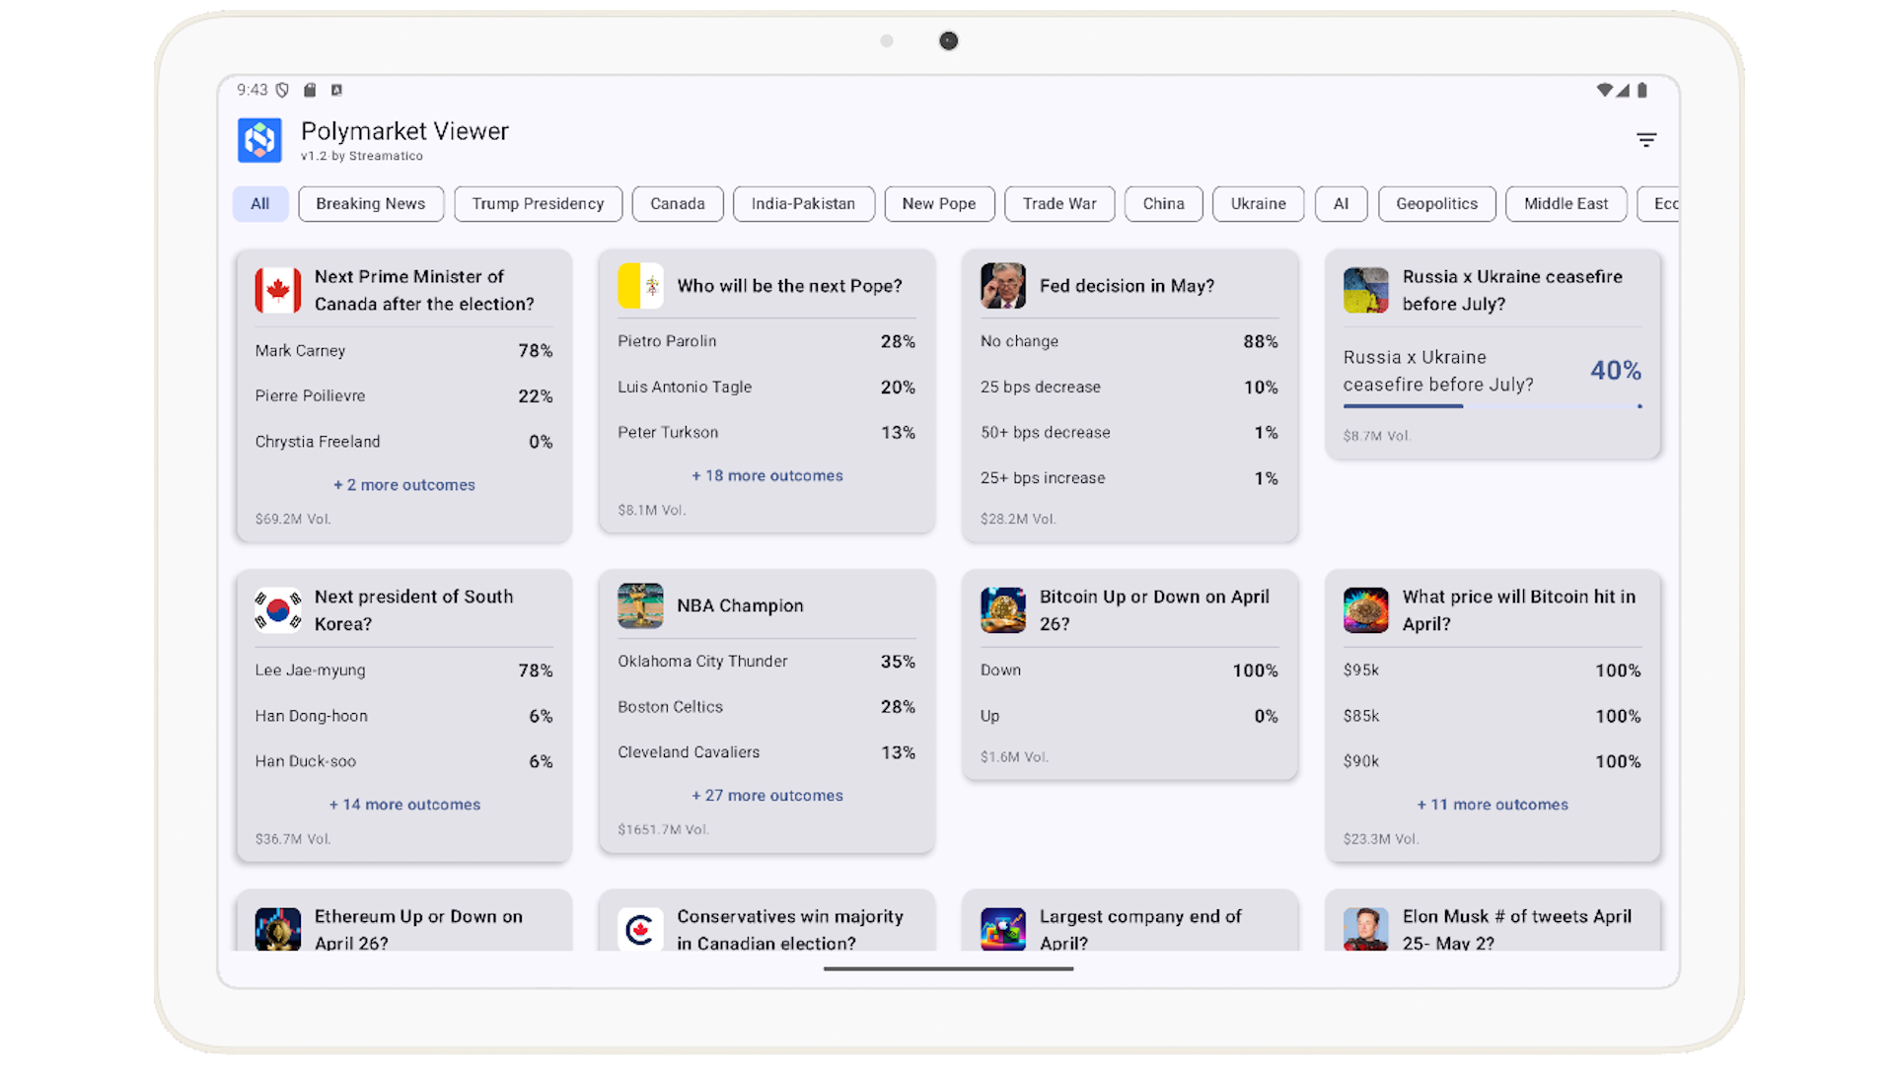Switch to the Geopolitics category
This screenshot has height=1065, width=1894.
tap(1436, 204)
